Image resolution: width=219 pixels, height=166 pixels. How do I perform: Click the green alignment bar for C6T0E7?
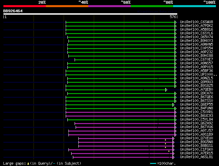125,60
